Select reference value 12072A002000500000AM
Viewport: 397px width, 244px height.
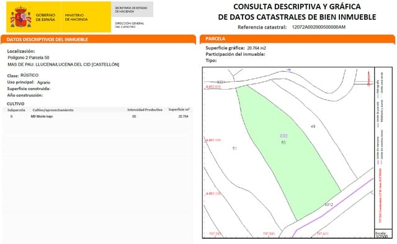[318, 27]
